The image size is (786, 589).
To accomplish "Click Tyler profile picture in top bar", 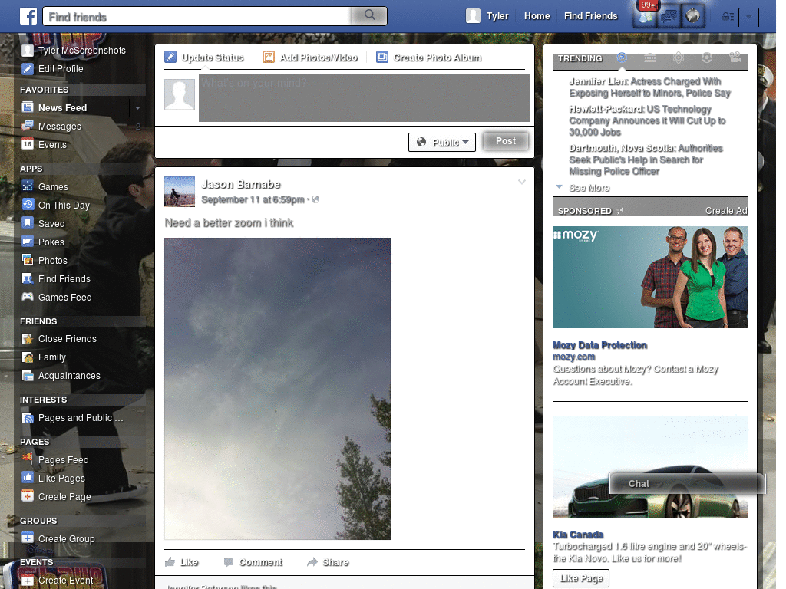I will tap(473, 16).
